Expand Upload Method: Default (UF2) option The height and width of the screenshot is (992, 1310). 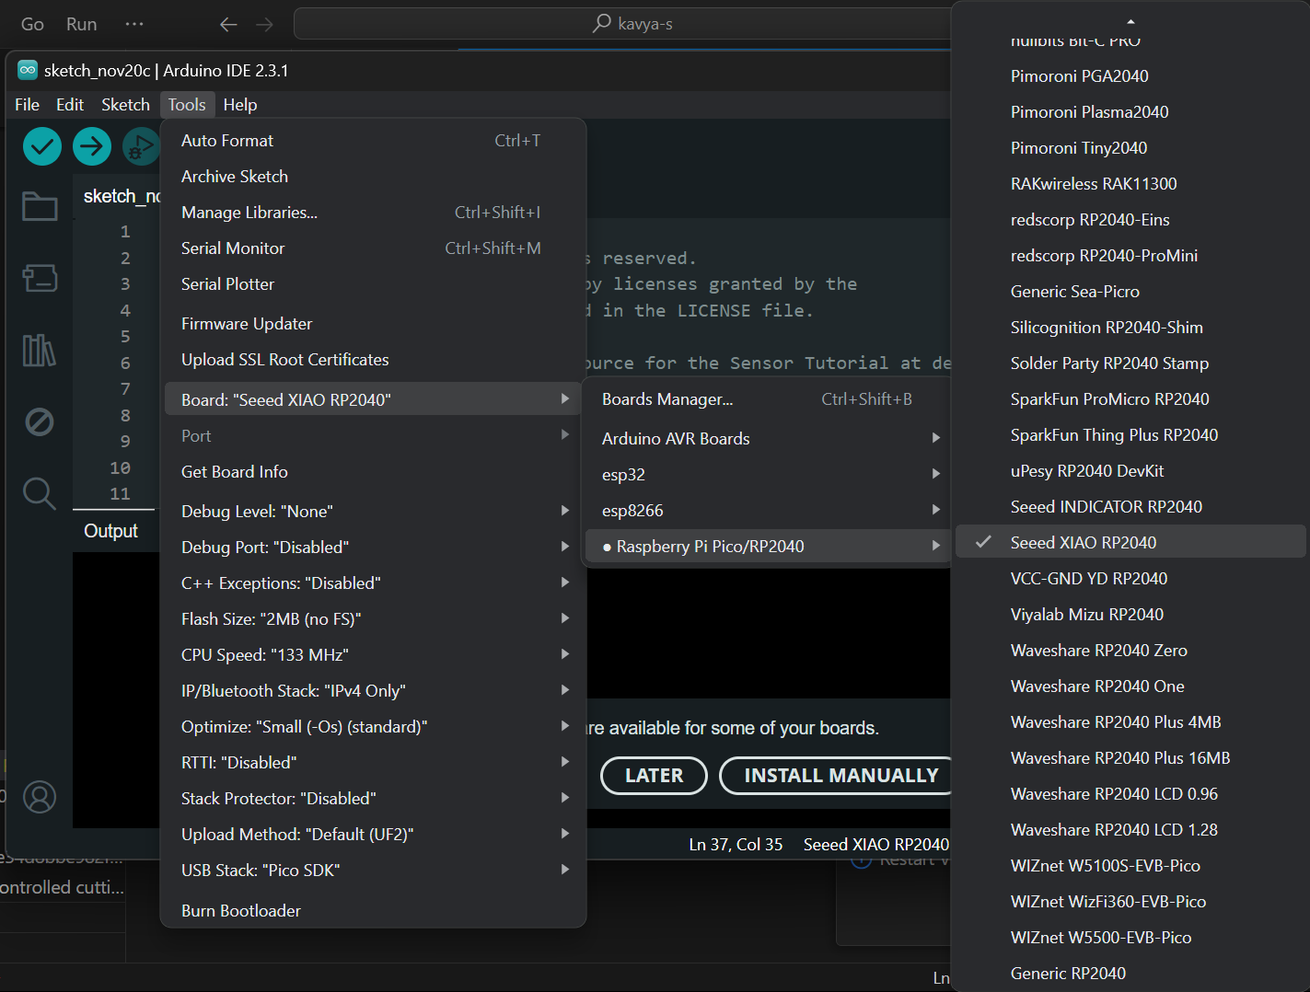point(373,835)
